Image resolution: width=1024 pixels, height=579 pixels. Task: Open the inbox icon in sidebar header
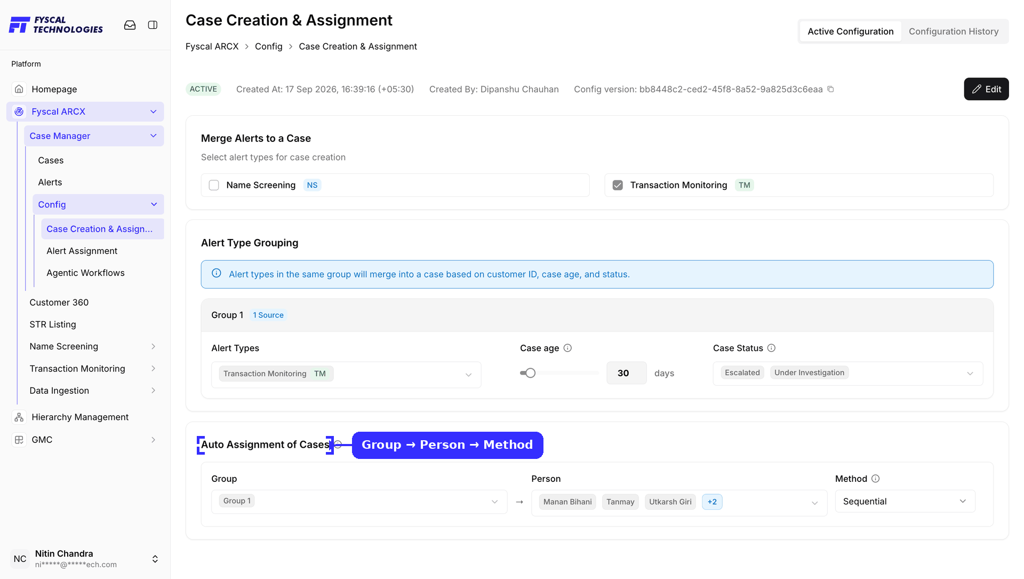click(x=130, y=25)
